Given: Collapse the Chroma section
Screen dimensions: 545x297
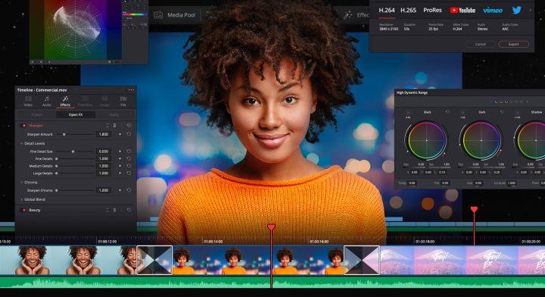Looking at the screenshot, I should [x=21, y=183].
